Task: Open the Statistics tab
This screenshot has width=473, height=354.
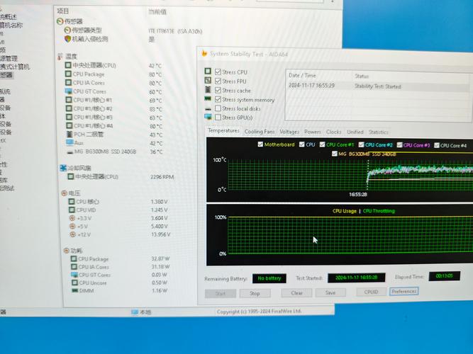Action: 378,132
